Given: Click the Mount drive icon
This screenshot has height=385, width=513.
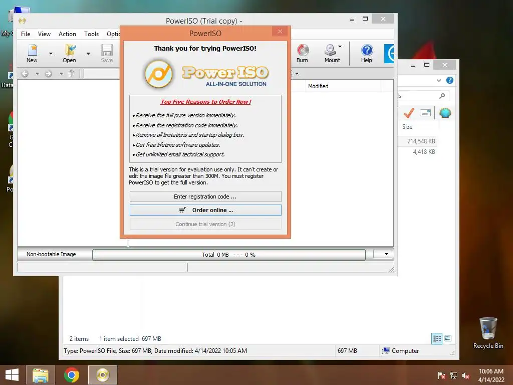Looking at the screenshot, I should point(331,53).
